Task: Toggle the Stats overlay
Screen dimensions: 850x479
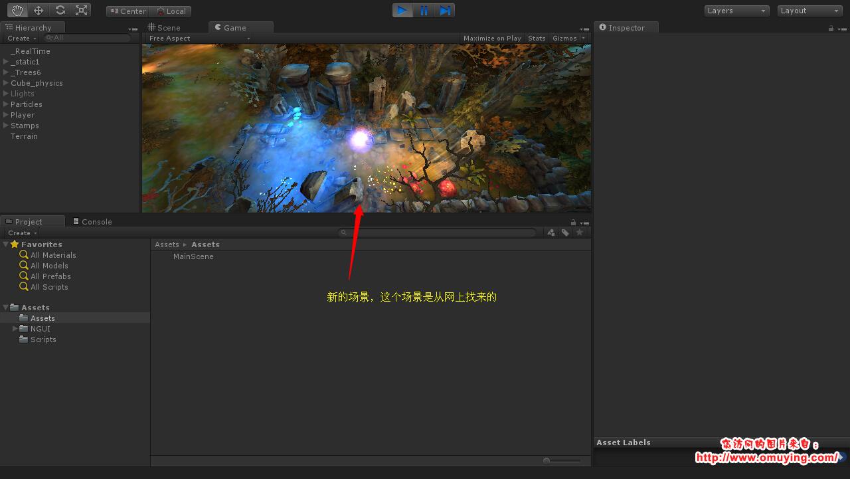Action: tap(537, 39)
